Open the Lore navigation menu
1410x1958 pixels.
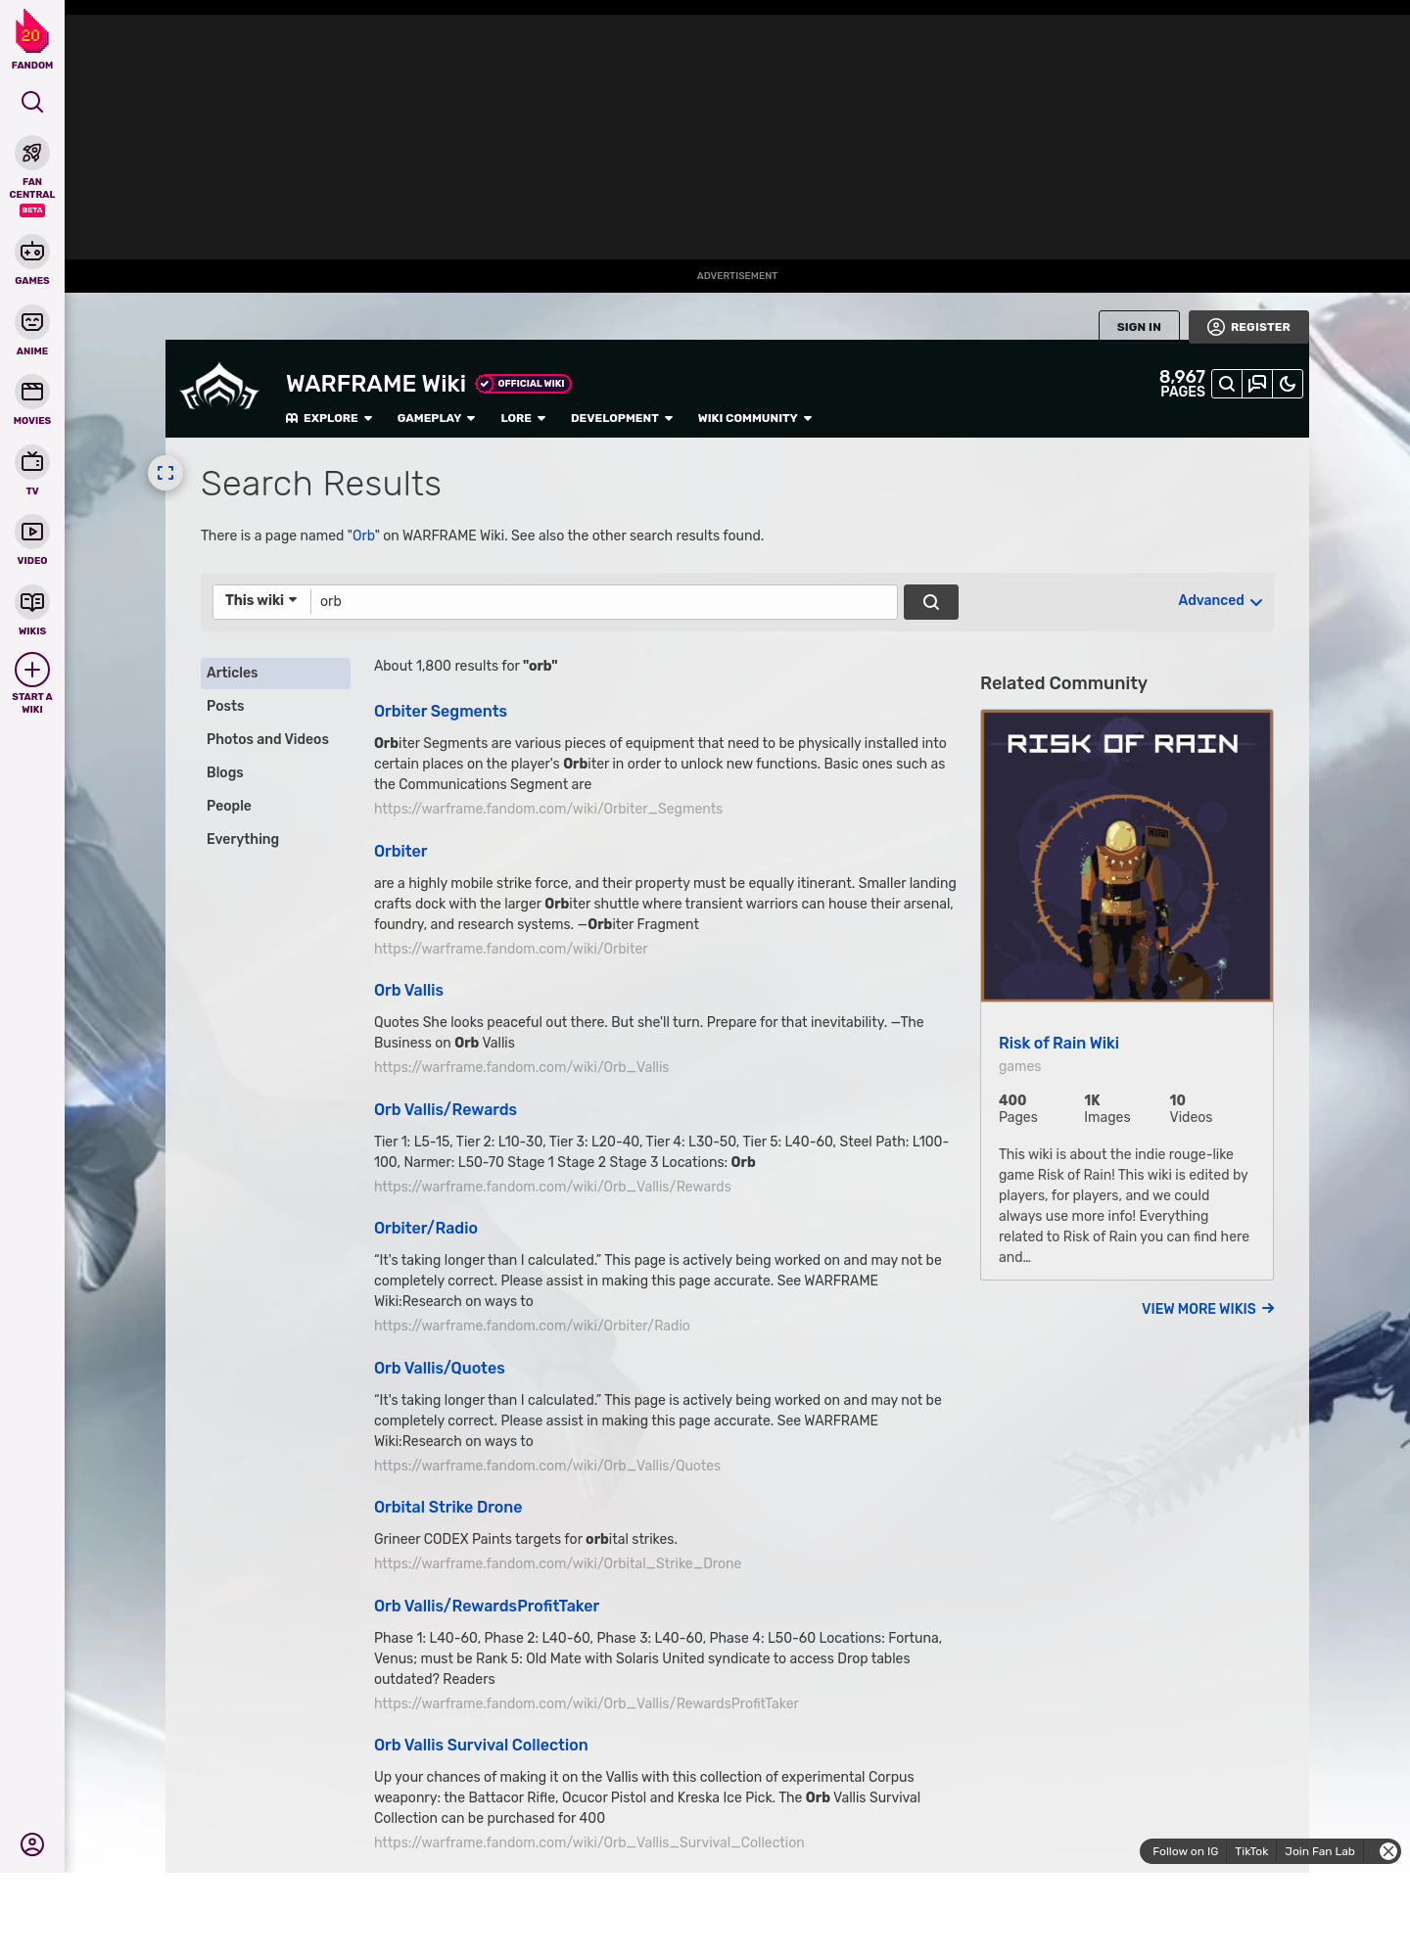coord(523,418)
